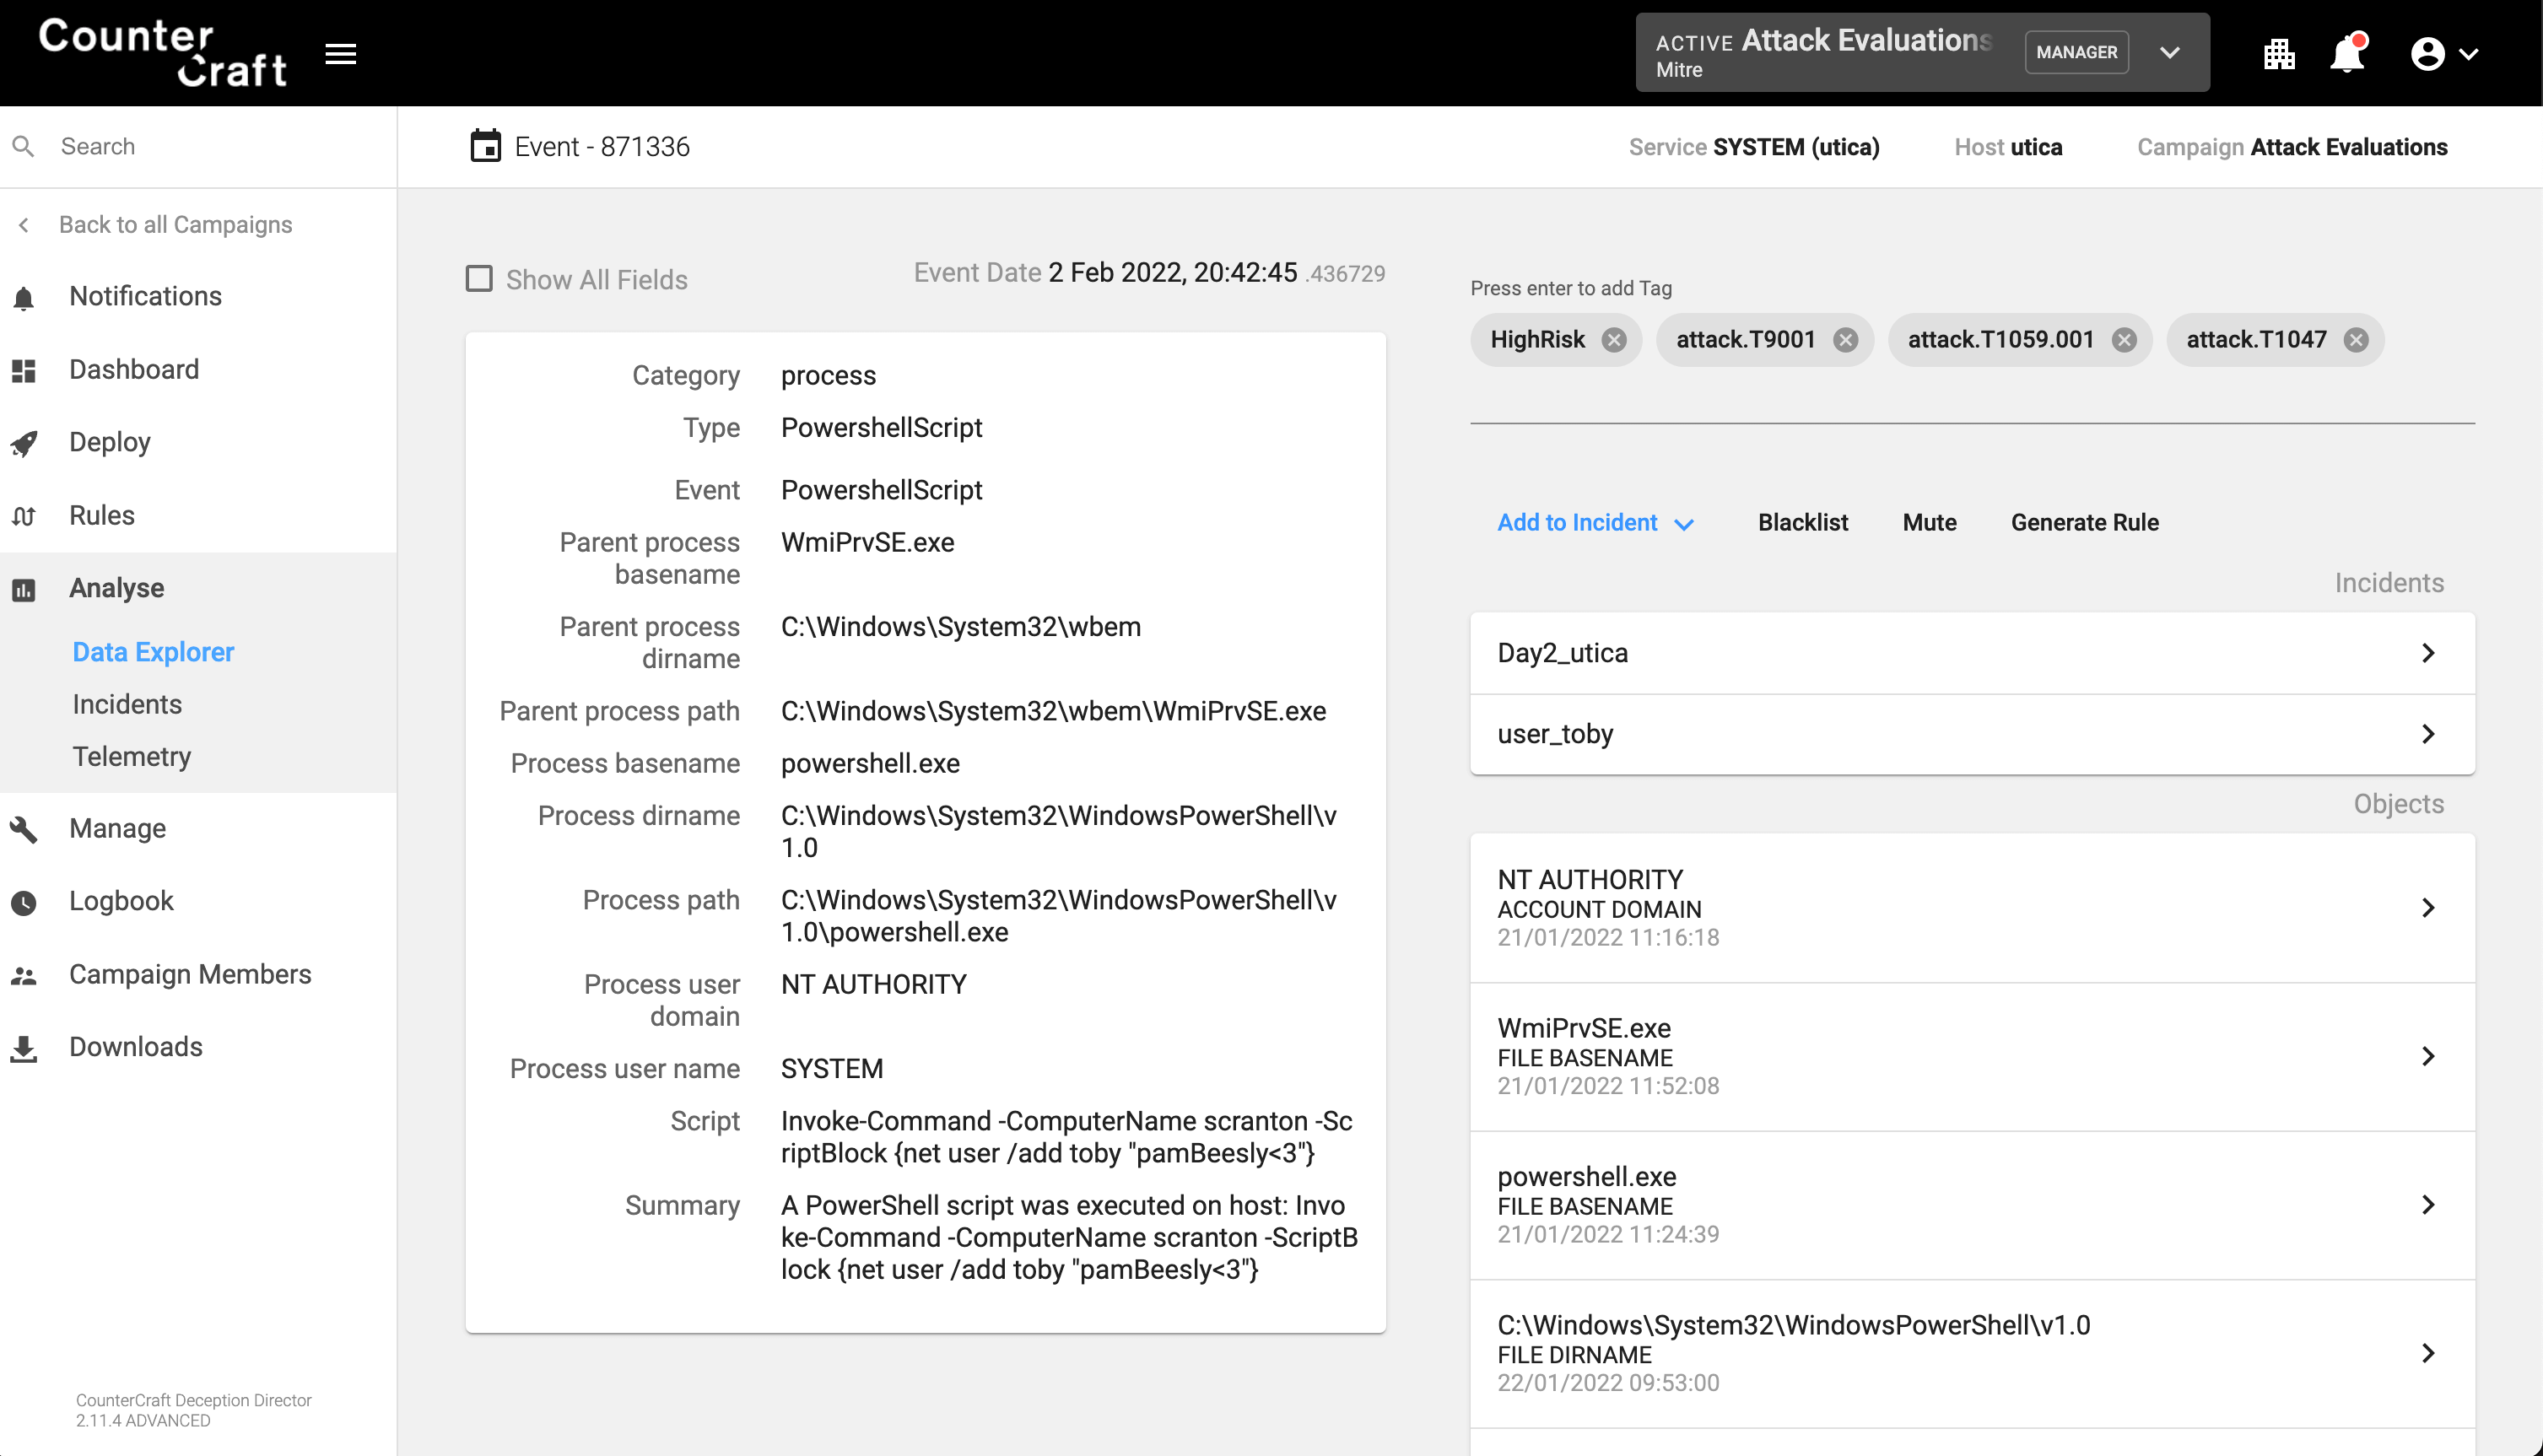This screenshot has height=1456, width=2543.
Task: Click the Mute button
Action: [x=1929, y=523]
